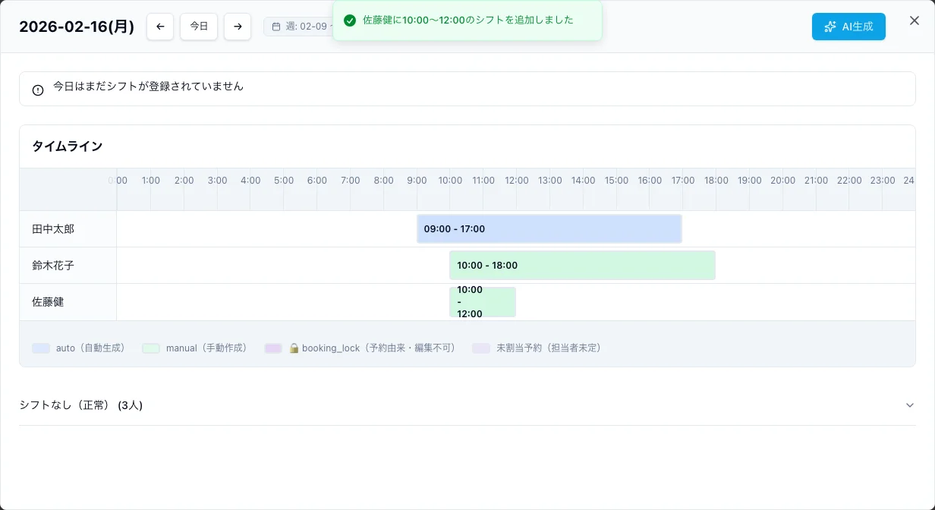
Task: Select 鈴木花子's 10:00 - 18:00 shift block
Action: click(x=582, y=265)
